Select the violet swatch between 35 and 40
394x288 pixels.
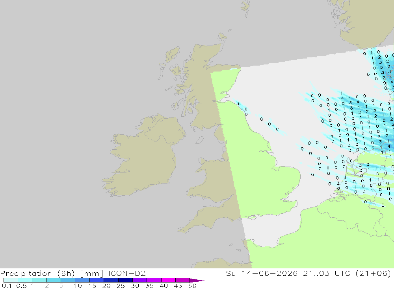coord(154,280)
